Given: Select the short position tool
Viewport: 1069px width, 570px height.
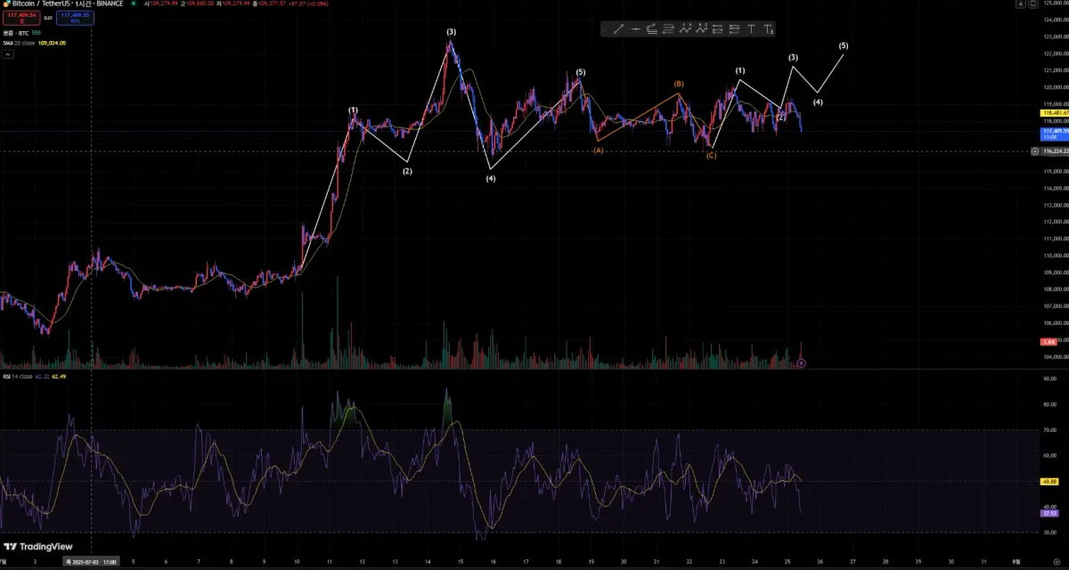Looking at the screenshot, I should pyautogui.click(x=735, y=29).
